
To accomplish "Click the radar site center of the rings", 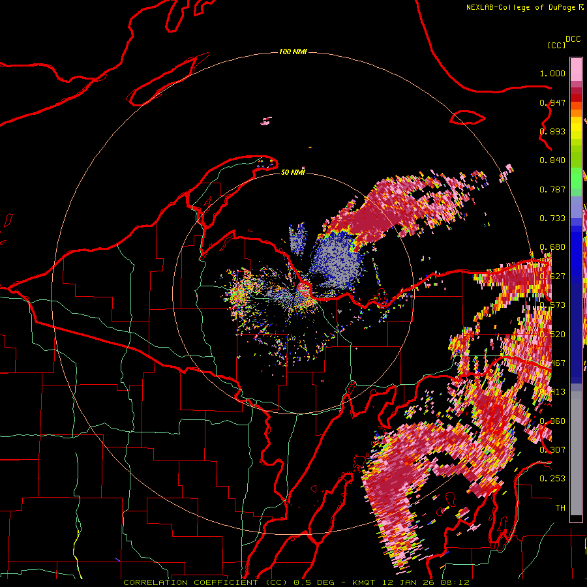I will pyautogui.click(x=293, y=293).
